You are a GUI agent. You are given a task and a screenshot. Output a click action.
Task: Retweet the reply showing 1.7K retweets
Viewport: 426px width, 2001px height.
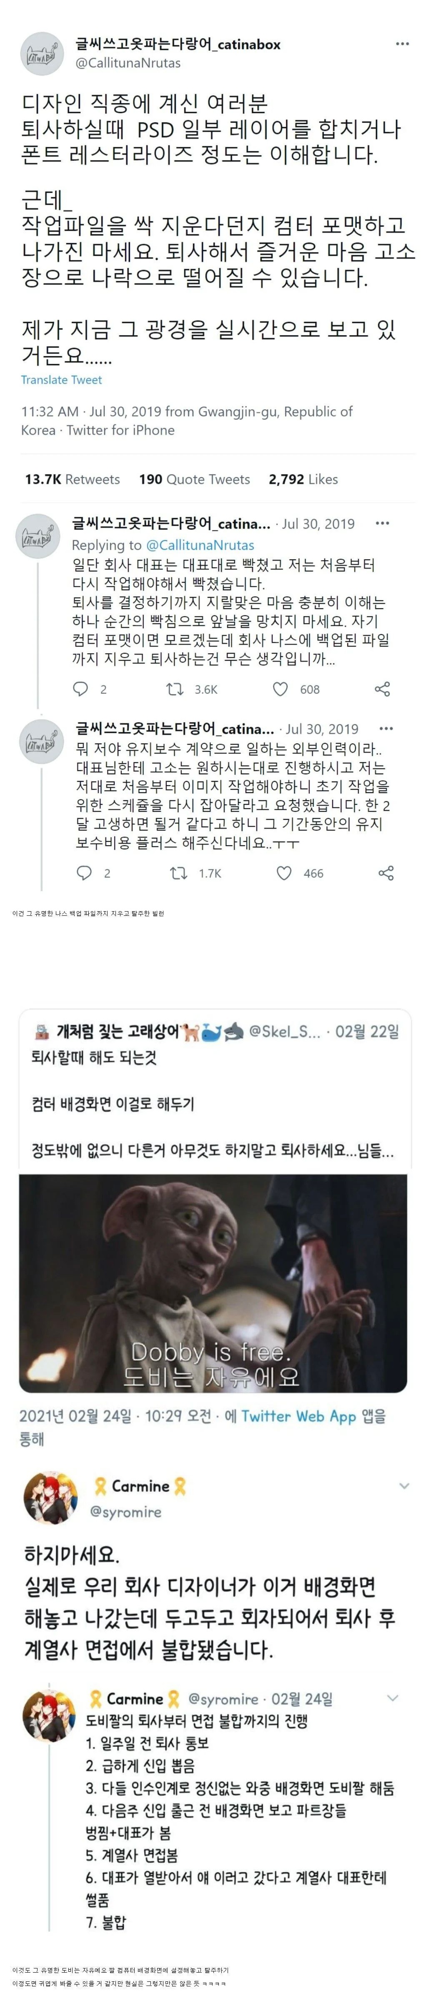point(178,872)
